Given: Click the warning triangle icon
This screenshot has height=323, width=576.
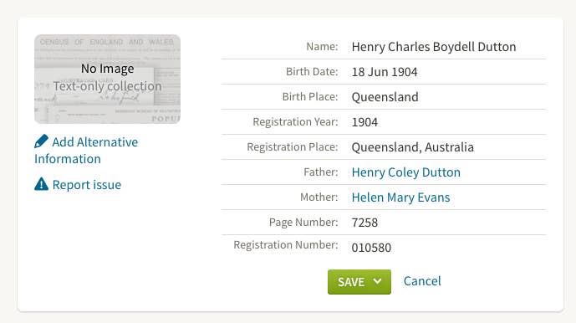Looking at the screenshot, I should point(41,184).
